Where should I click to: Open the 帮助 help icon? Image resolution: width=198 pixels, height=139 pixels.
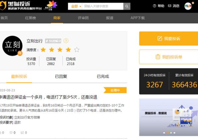[x=154, y=6]
